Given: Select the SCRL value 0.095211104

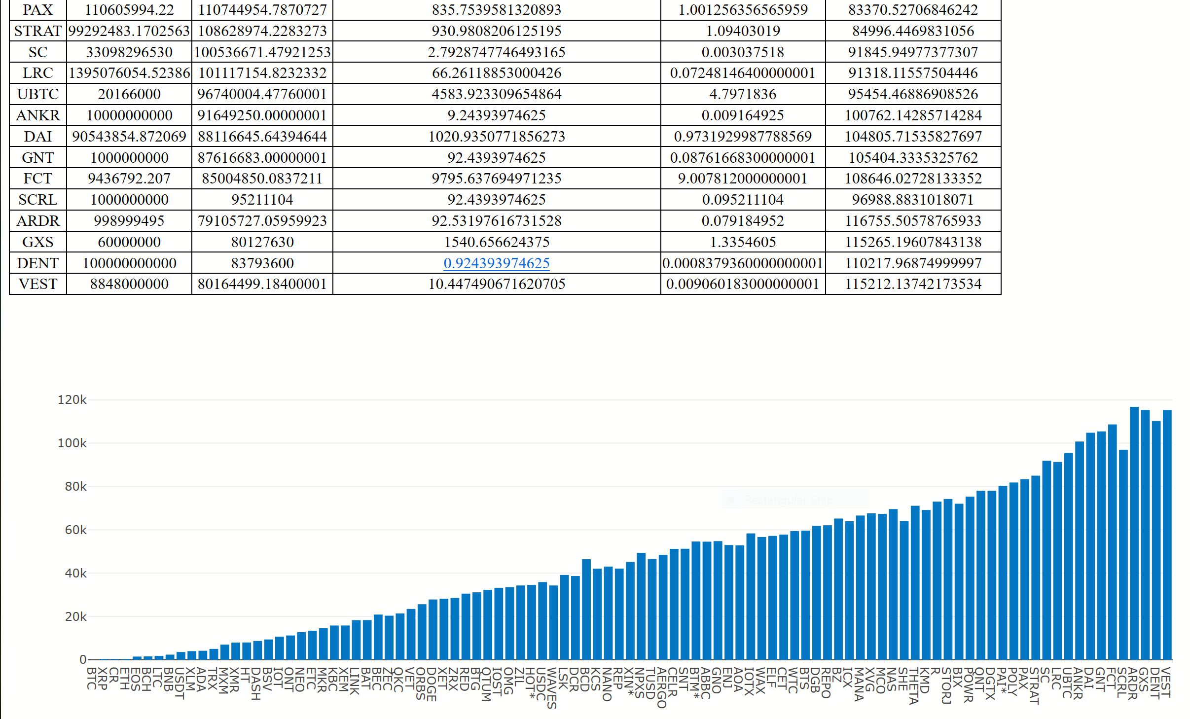Looking at the screenshot, I should tap(743, 200).
